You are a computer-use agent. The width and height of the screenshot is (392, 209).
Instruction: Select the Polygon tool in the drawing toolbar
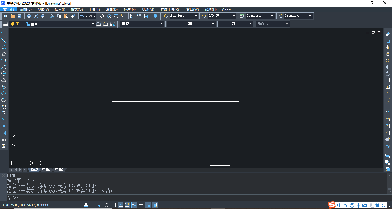point(4,54)
